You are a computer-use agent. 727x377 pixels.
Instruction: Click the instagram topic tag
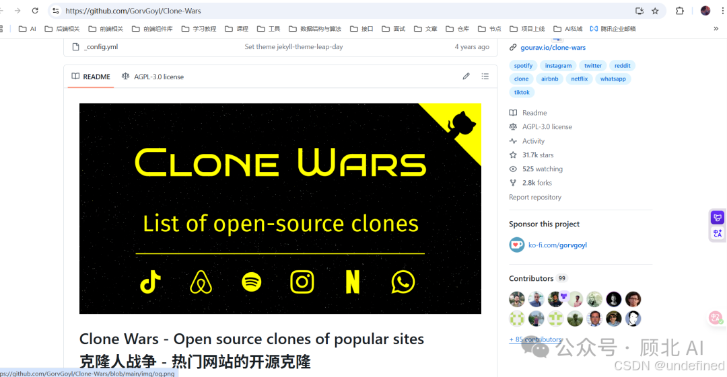(558, 66)
